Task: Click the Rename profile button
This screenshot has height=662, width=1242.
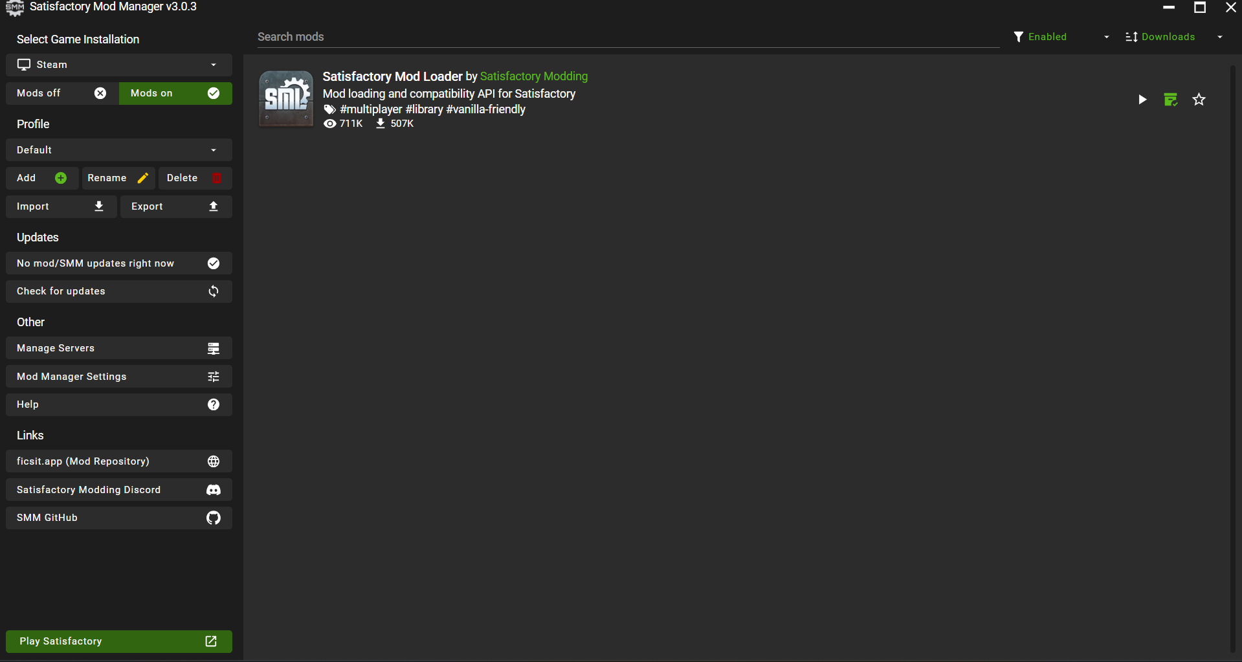Action: coord(118,178)
